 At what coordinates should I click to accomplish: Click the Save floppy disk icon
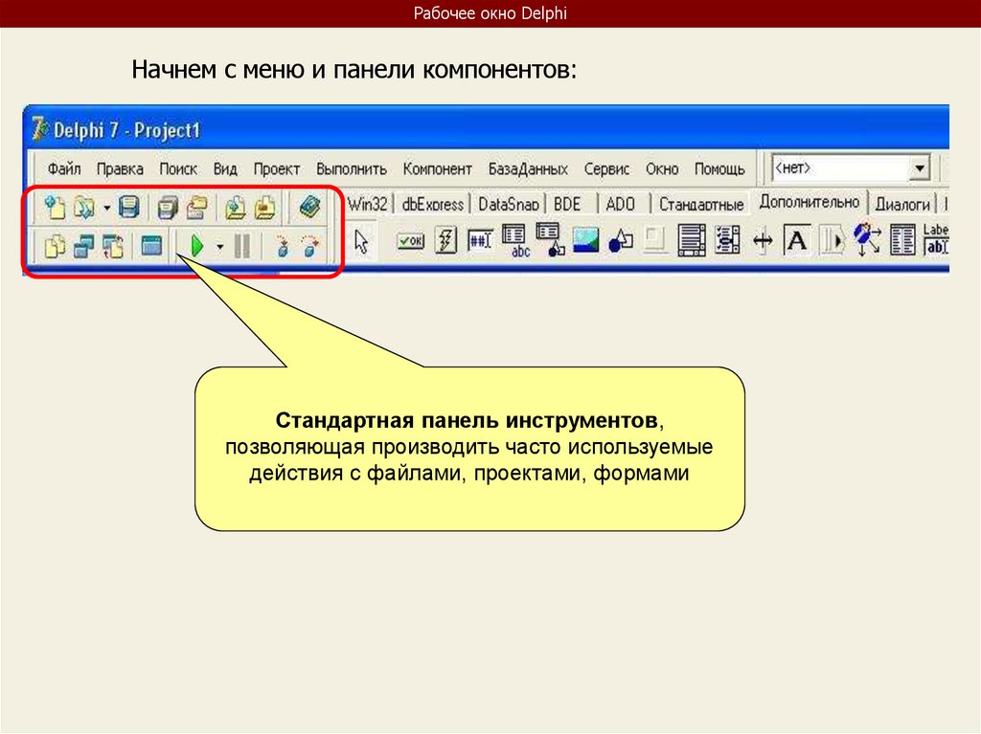[128, 207]
